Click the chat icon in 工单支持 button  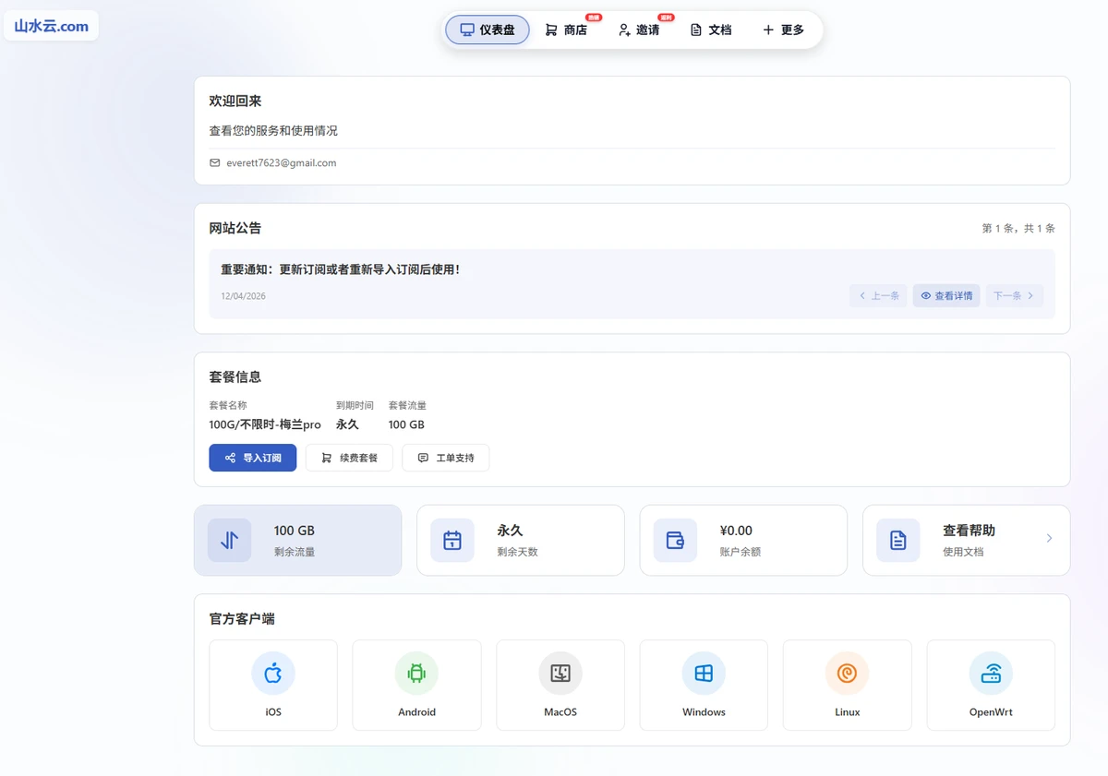[423, 458]
